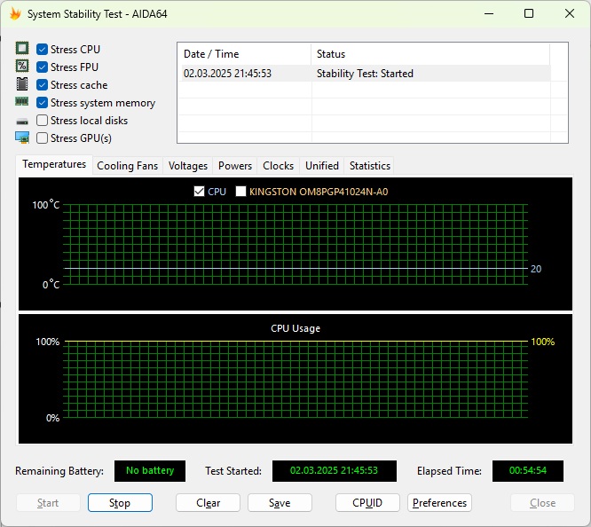This screenshot has width=591, height=527.
Task: Select the Stability Test: Started log row
Action: click(x=364, y=74)
